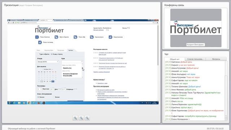The width and height of the screenshot is (231, 130).
Task: Click Софья Карева's message 'еще не начали'
Action: pos(191,81)
